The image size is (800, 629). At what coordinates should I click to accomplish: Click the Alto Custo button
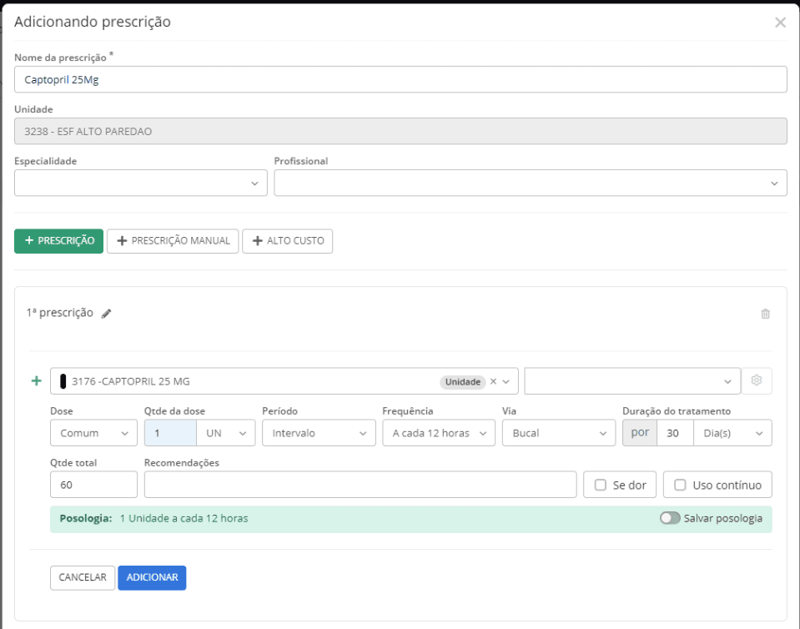point(287,241)
